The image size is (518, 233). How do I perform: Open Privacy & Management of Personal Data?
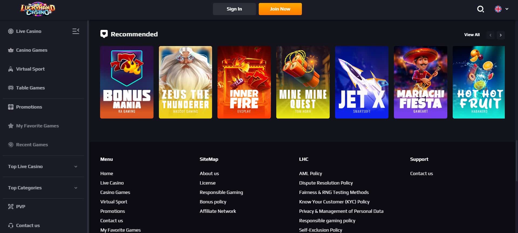click(x=341, y=211)
